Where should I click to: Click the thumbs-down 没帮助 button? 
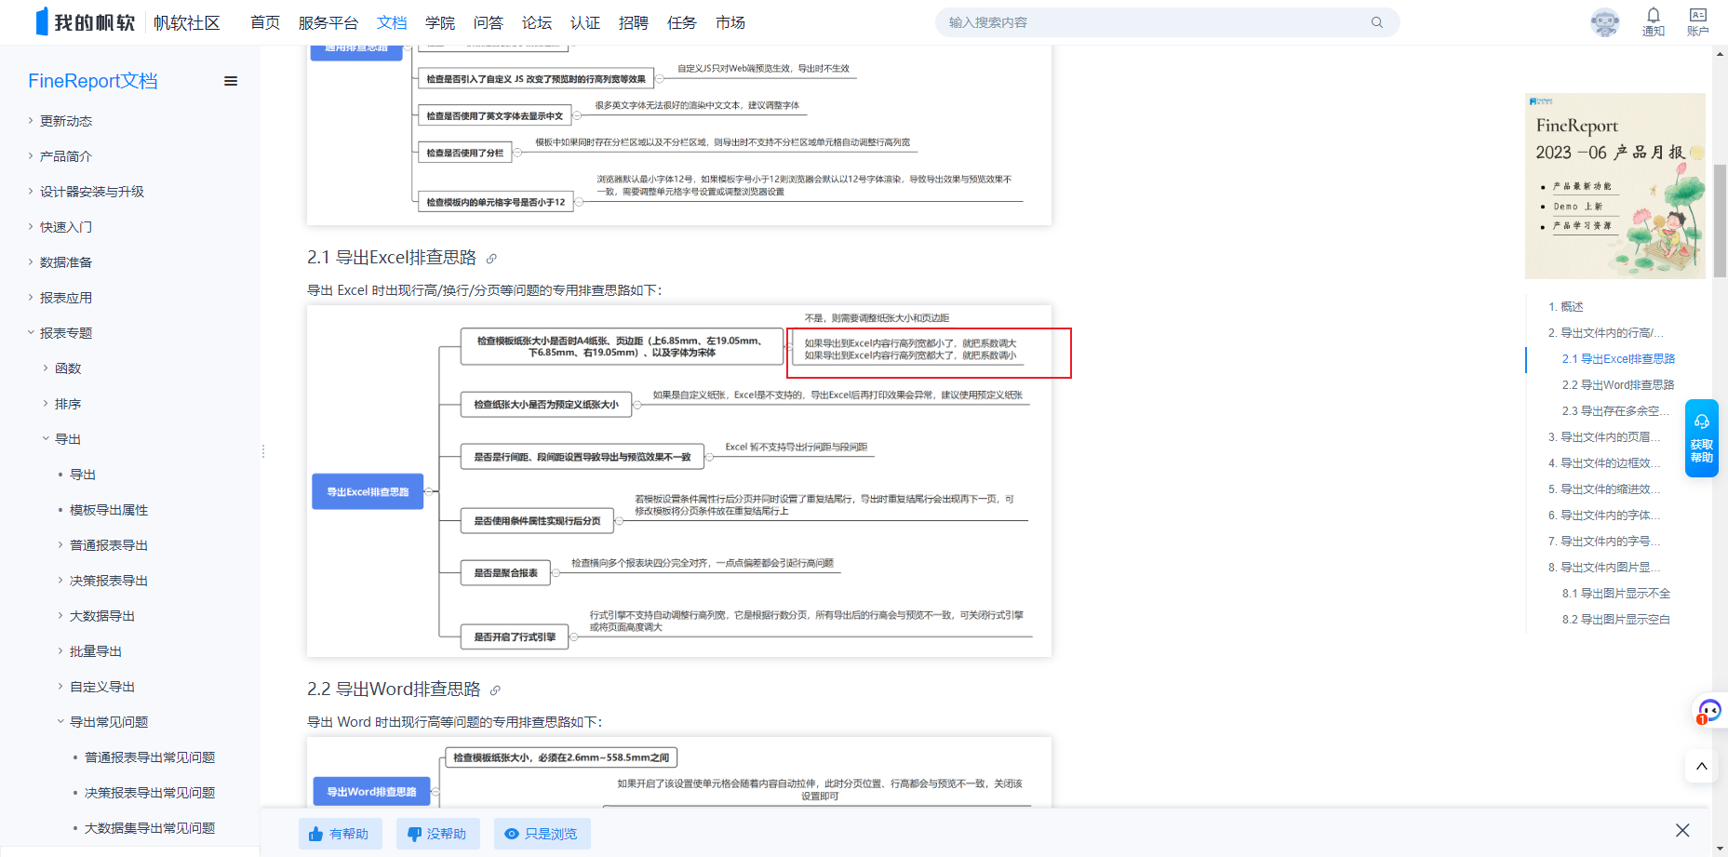[x=437, y=834]
